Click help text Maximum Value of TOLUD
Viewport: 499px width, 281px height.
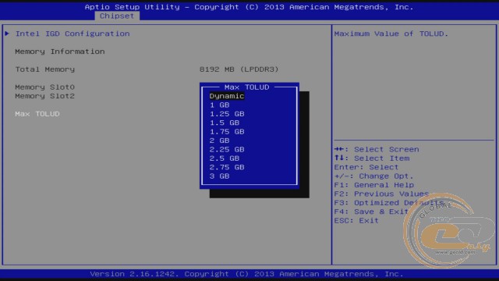(391, 34)
